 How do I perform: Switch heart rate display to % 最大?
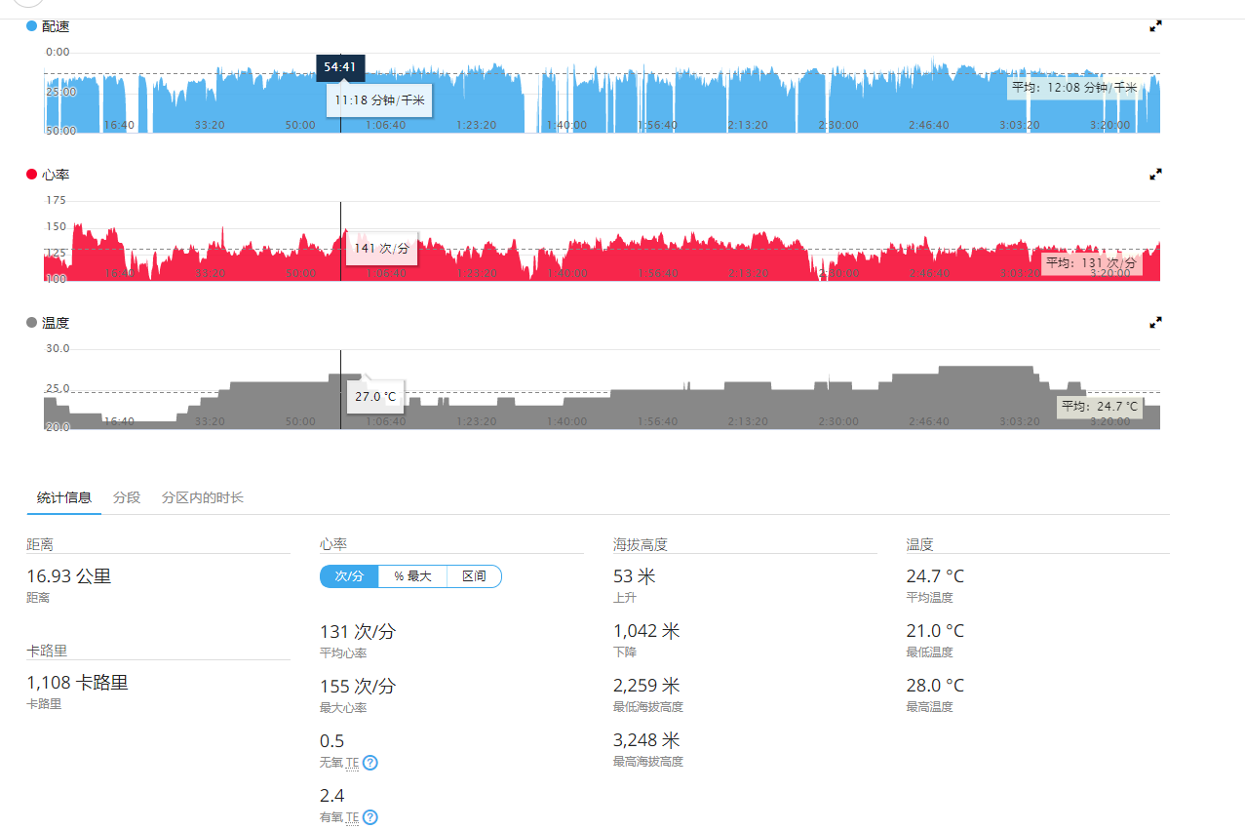[412, 576]
